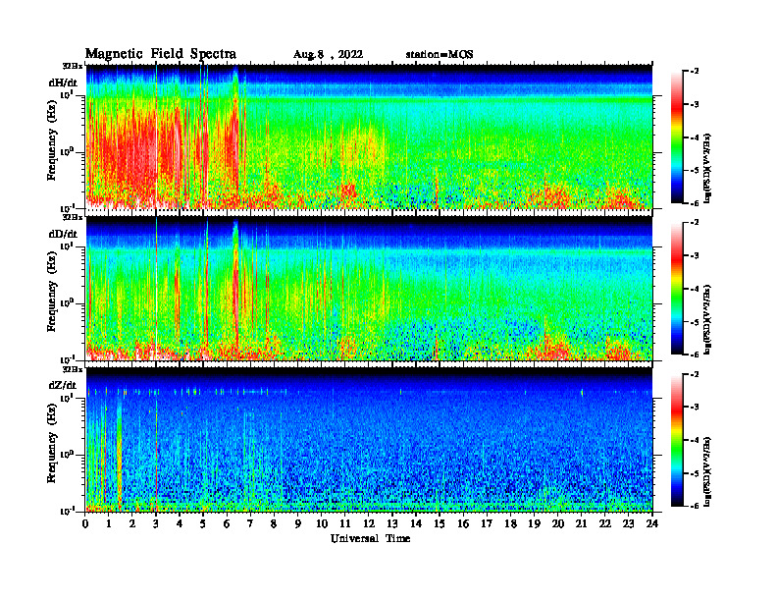Click the 32Hz label above the dH/dt panel
This screenshot has width=777, height=601.
tap(73, 66)
